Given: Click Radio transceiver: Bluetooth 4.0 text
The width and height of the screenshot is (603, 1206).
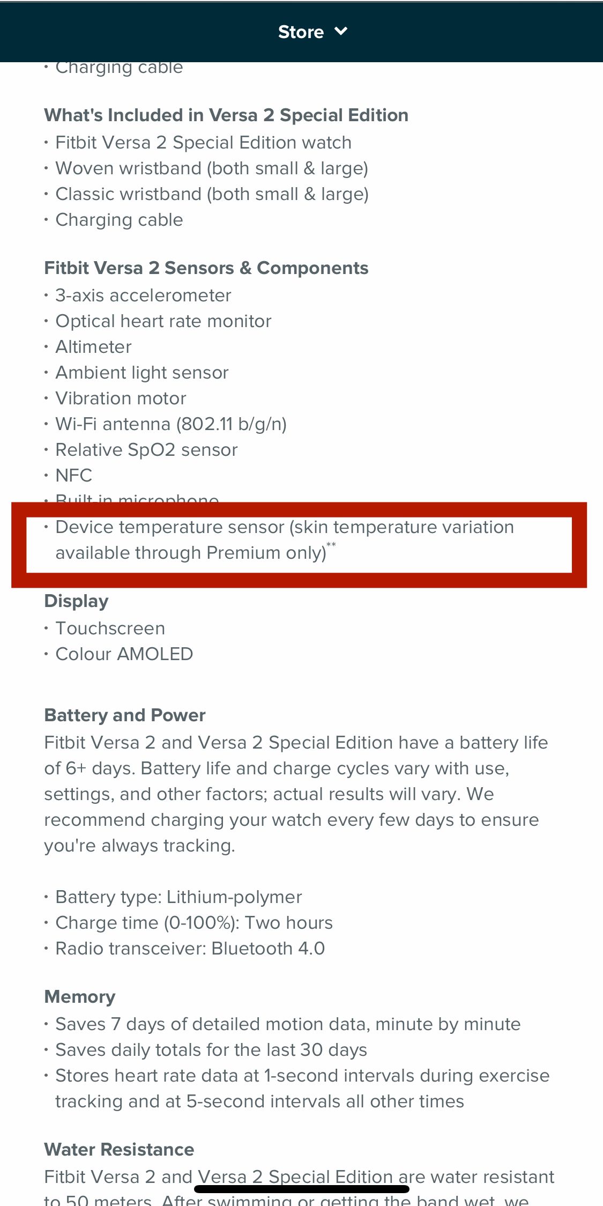Looking at the screenshot, I should (x=190, y=949).
